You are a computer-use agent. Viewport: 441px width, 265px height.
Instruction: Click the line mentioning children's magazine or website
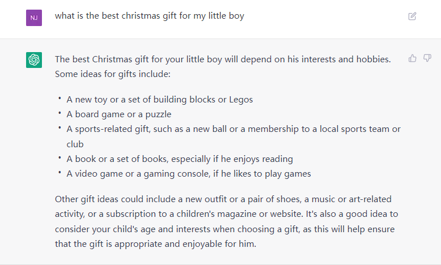pyautogui.click(x=226, y=214)
